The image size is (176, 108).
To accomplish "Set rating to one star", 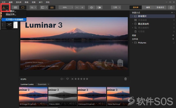I will 76,79.
